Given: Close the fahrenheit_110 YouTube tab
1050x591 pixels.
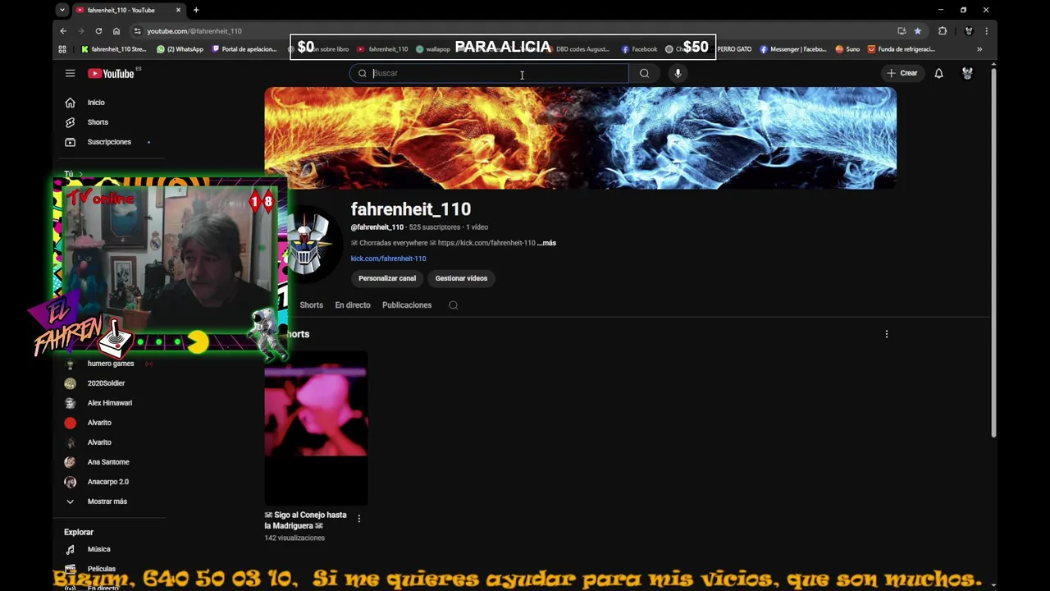Looking at the screenshot, I should click(178, 10).
